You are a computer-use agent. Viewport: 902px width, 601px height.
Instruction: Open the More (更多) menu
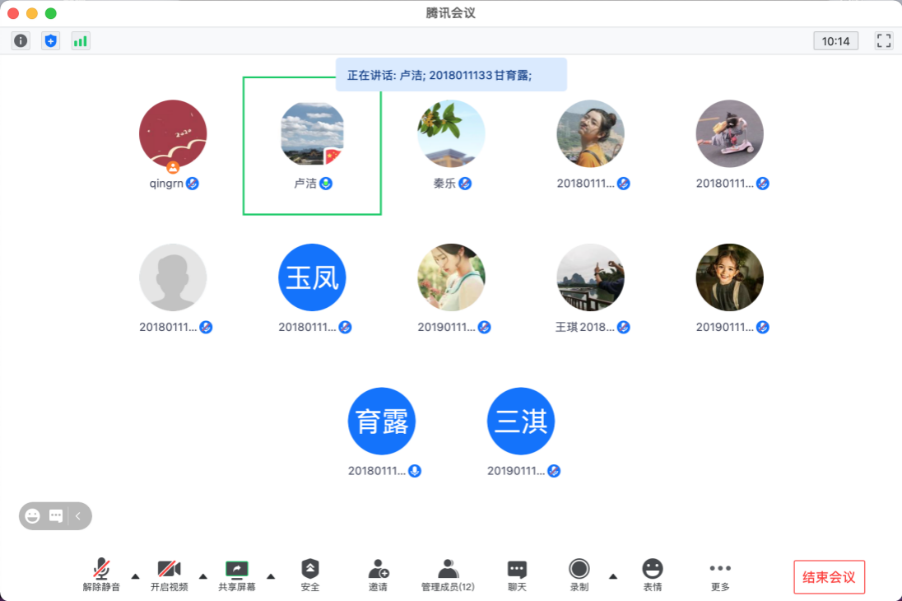coord(720,575)
